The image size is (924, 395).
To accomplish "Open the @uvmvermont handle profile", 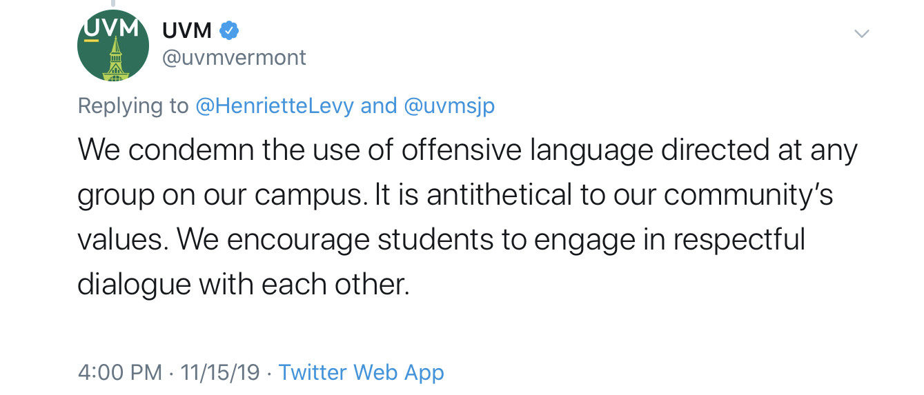I will tap(234, 57).
